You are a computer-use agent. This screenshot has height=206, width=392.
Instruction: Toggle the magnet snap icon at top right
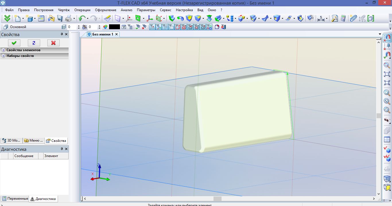pos(387,37)
